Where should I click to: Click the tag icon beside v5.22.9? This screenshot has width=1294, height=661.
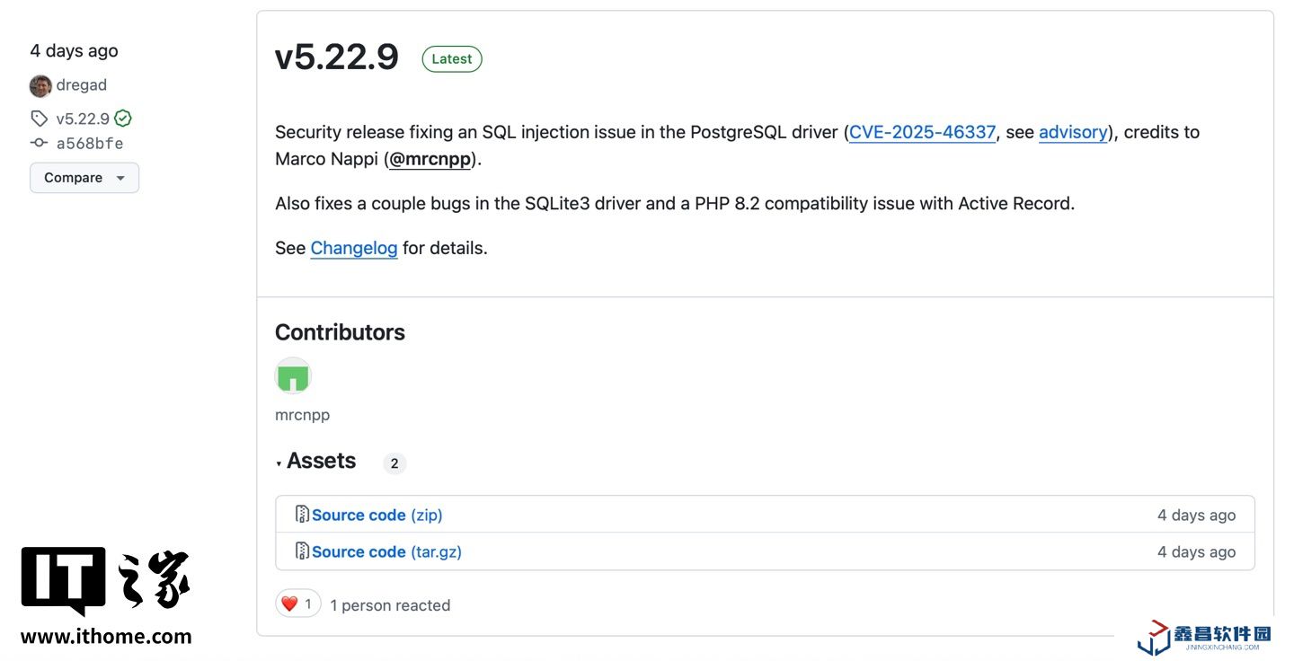tap(39, 119)
